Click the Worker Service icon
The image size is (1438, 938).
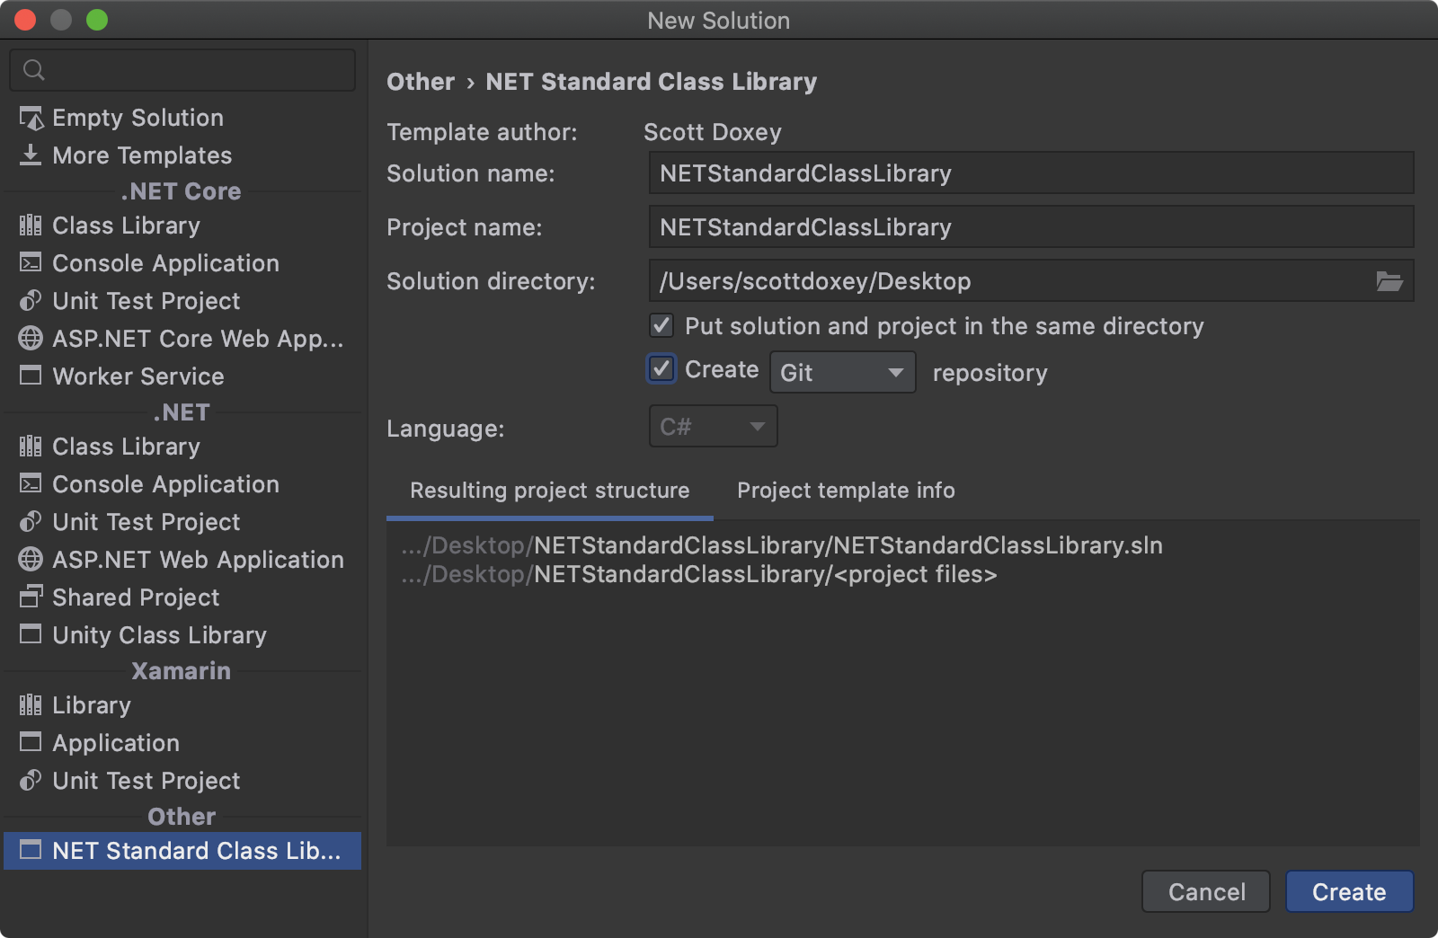point(31,375)
